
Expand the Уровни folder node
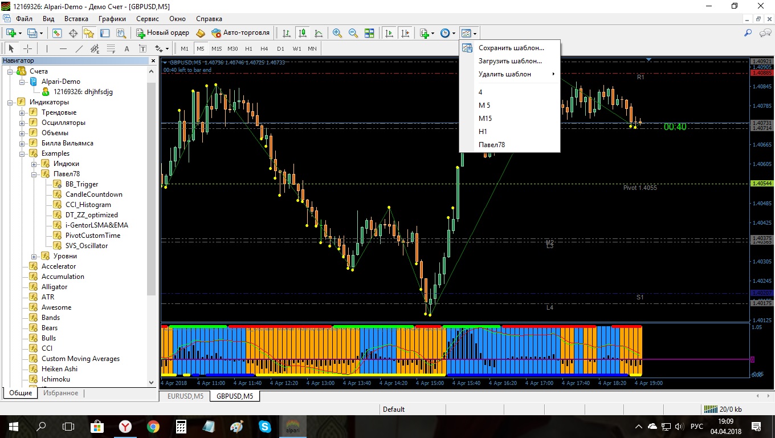click(34, 256)
